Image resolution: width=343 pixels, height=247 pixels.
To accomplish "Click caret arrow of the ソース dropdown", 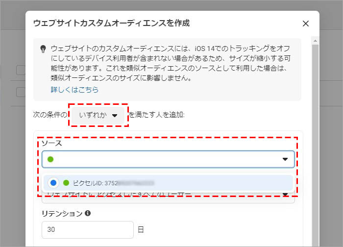I will [x=285, y=159].
